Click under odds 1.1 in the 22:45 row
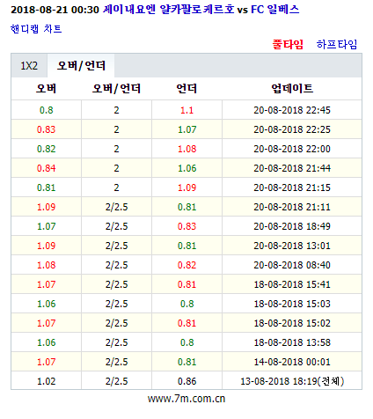Image resolution: width=373 pixels, height=419 pixels. coord(186,110)
